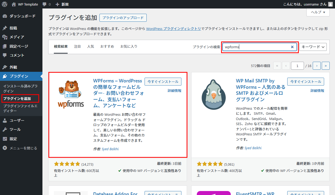Image resolution: width=335 pixels, height=195 pixels.
Task: Open プラグインファイルエディター submenu
Action: click(x=20, y=109)
